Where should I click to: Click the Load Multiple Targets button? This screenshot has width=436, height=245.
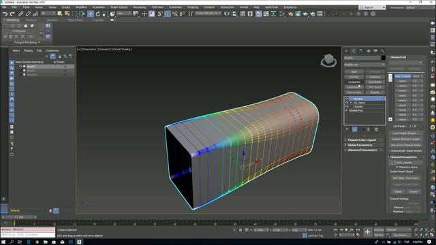[406, 133]
